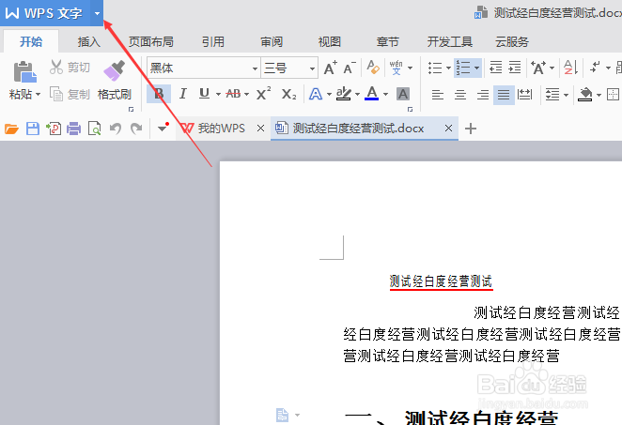Viewport: 622px width, 425px height.
Task: Open the 开发工具 ribbon tab
Action: pyautogui.click(x=450, y=41)
